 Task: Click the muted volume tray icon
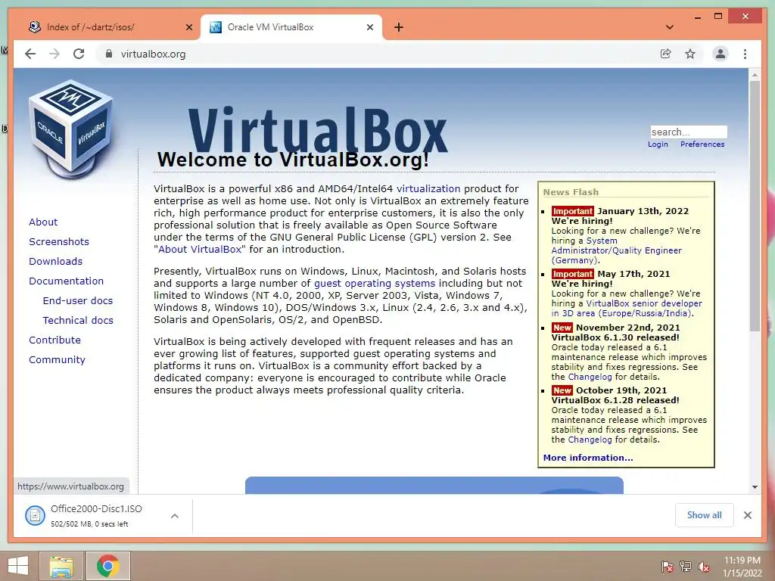(x=704, y=567)
